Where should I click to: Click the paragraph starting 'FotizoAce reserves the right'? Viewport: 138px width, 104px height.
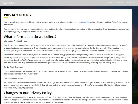[x=66, y=100]
